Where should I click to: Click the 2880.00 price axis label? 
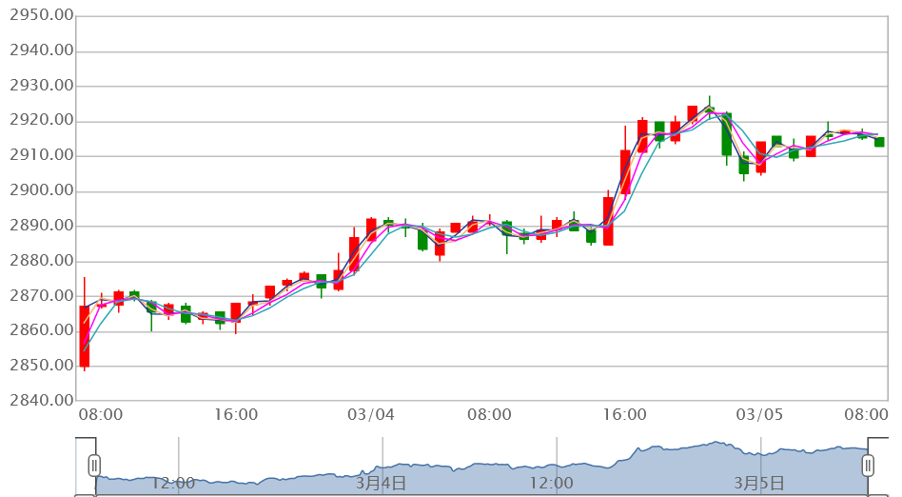tap(42, 260)
